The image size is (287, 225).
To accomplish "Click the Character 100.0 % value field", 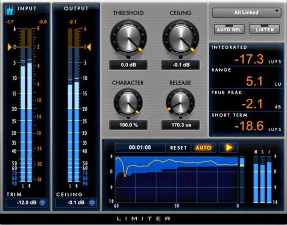I will [128, 124].
